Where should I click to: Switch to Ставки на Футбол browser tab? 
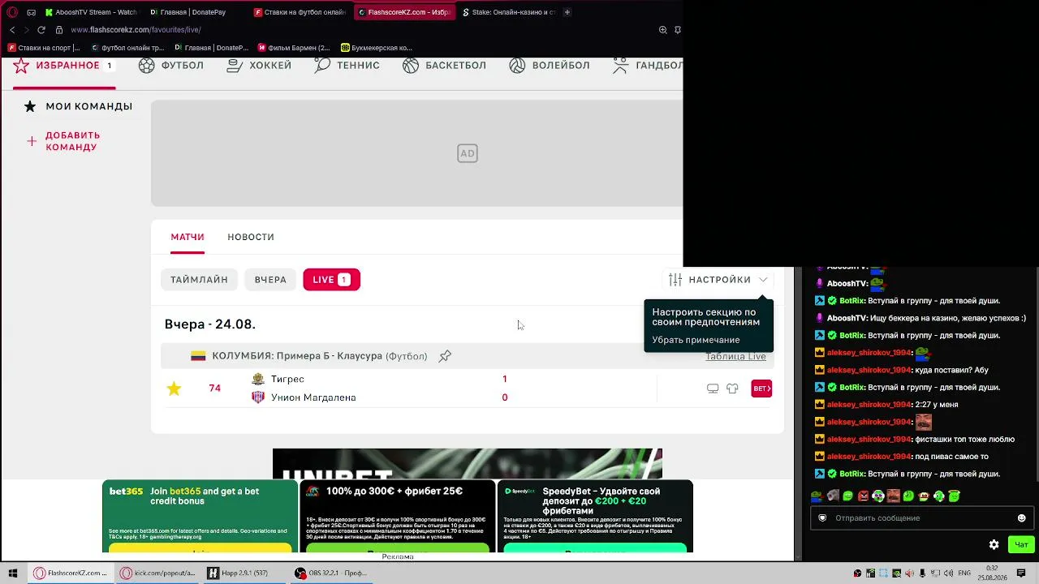pos(300,12)
